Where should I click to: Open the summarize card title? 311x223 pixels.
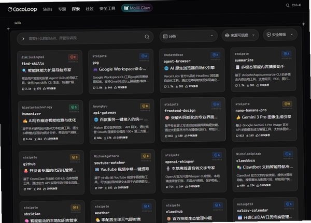[244, 60]
